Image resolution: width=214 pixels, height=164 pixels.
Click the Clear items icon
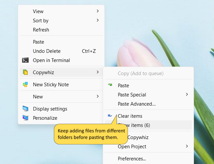tap(110, 116)
